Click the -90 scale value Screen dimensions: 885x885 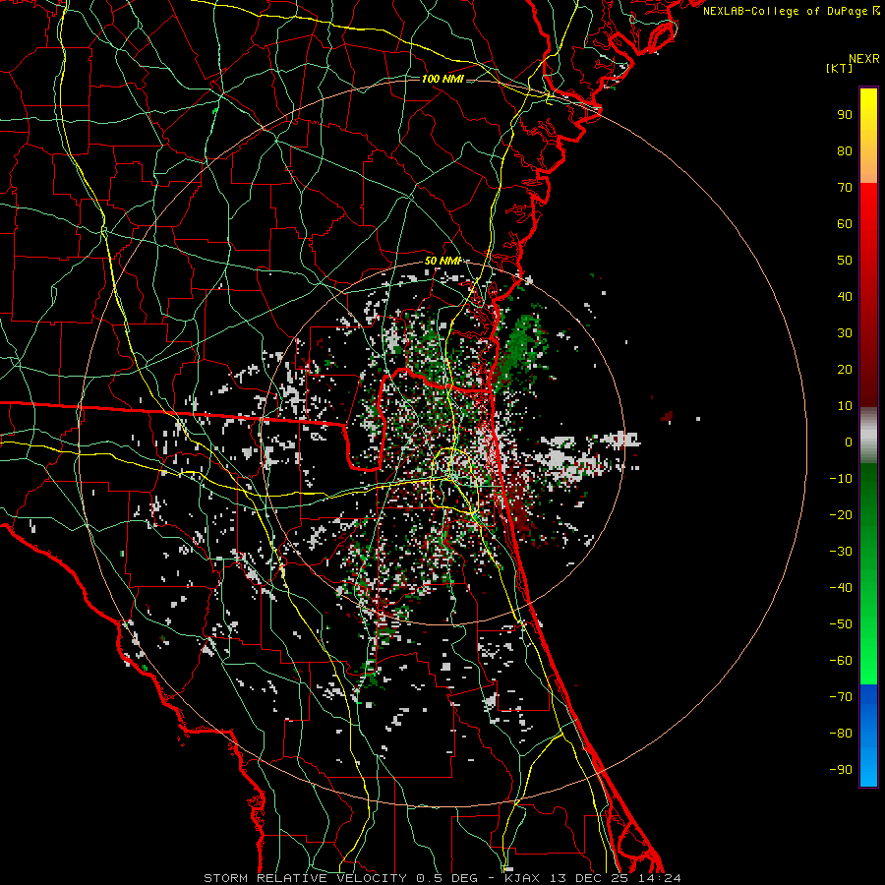pyautogui.click(x=841, y=770)
